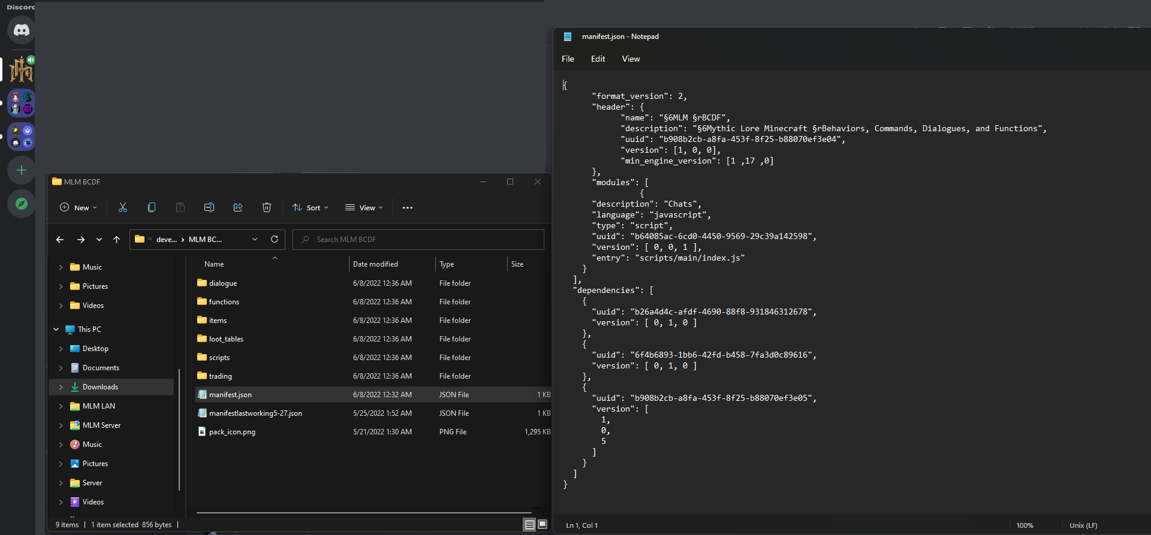Click the Copy icon in Explorer toolbar
The height and width of the screenshot is (535, 1151).
(x=152, y=207)
